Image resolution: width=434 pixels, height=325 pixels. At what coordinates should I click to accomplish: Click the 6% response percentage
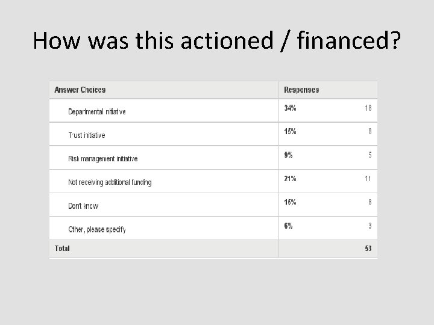coord(289,226)
